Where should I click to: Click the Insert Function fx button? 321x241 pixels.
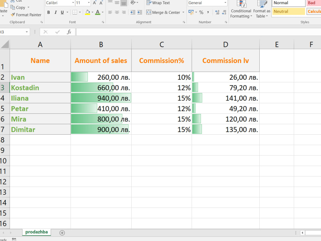click(x=68, y=32)
